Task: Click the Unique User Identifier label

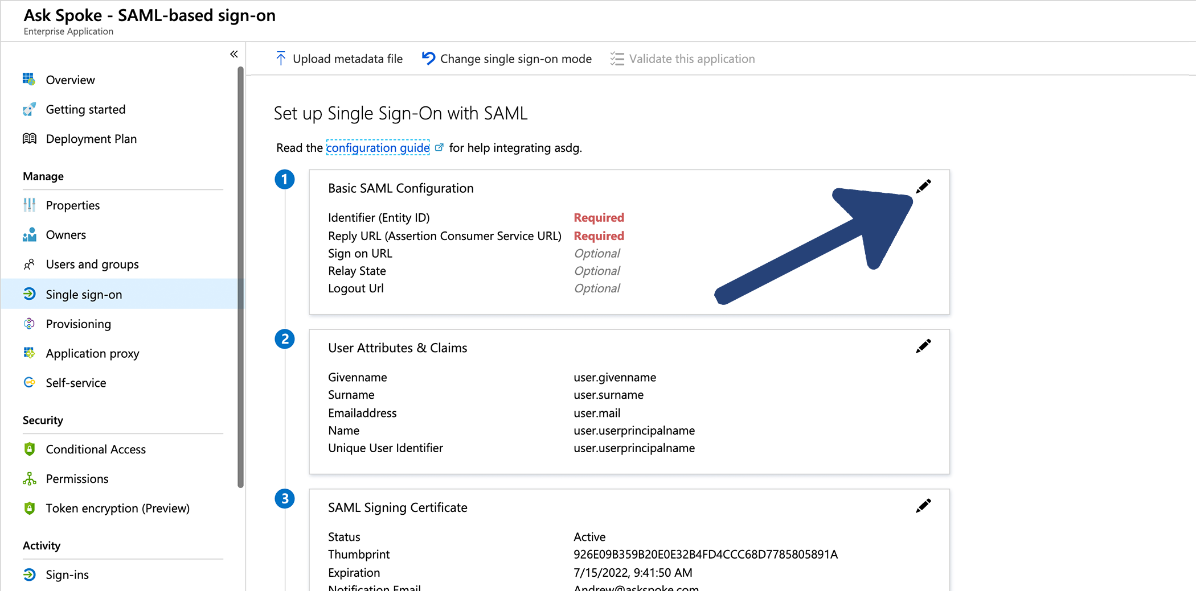Action: 386,448
